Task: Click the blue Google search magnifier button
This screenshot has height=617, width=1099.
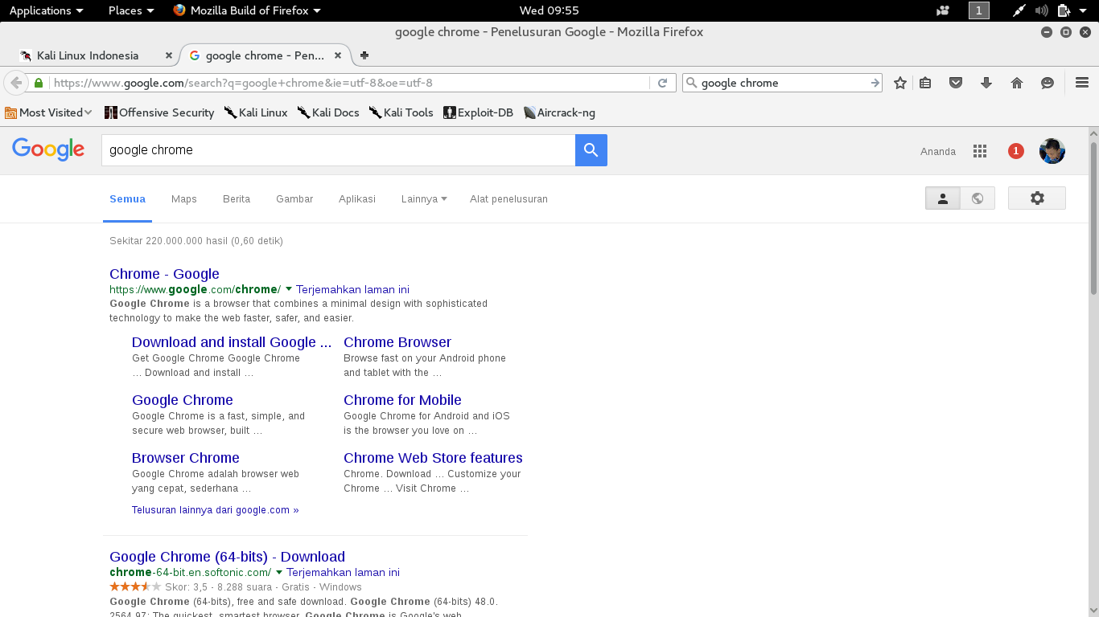Action: pos(591,150)
